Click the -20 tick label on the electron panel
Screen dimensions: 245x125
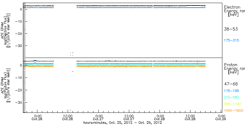click(x=18, y=34)
